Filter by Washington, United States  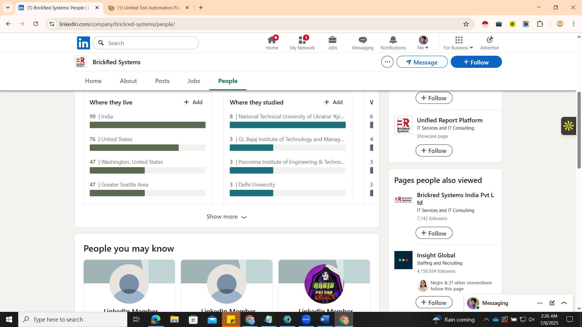148,166
